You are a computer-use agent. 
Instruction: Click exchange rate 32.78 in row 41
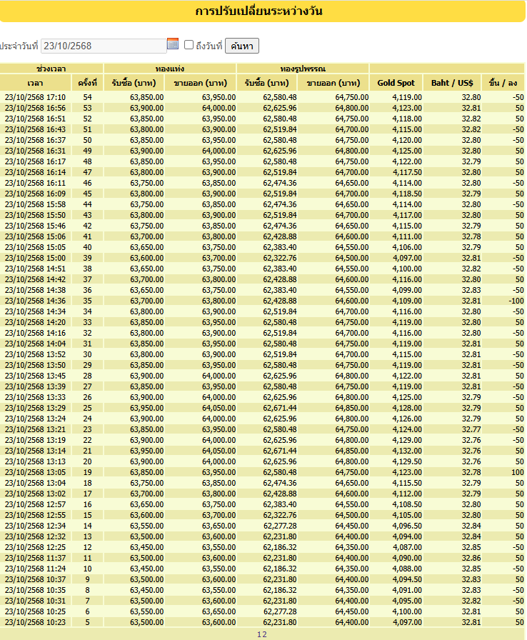(x=471, y=236)
